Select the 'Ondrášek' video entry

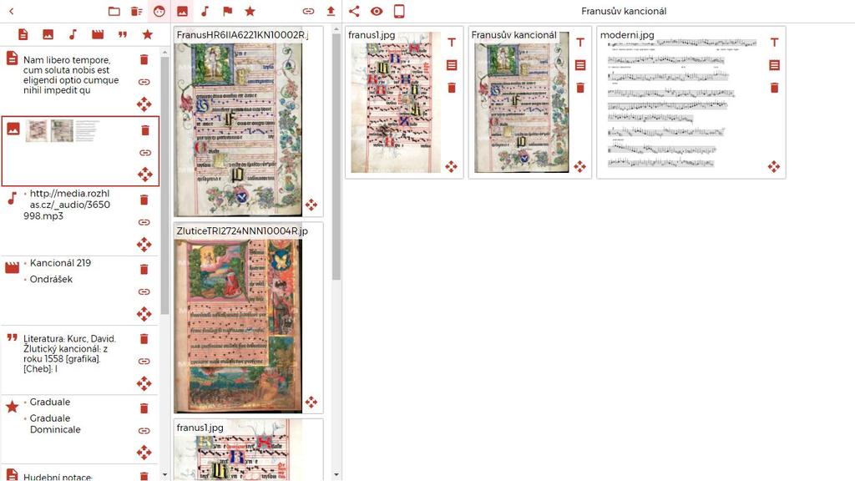pyautogui.click(x=51, y=279)
